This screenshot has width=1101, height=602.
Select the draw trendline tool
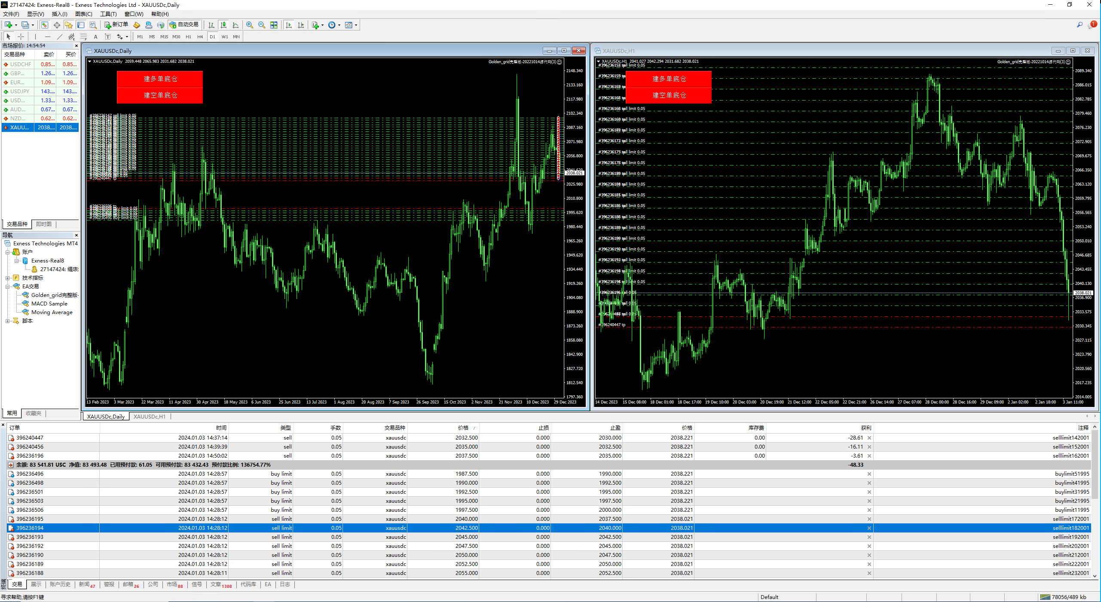coord(60,37)
